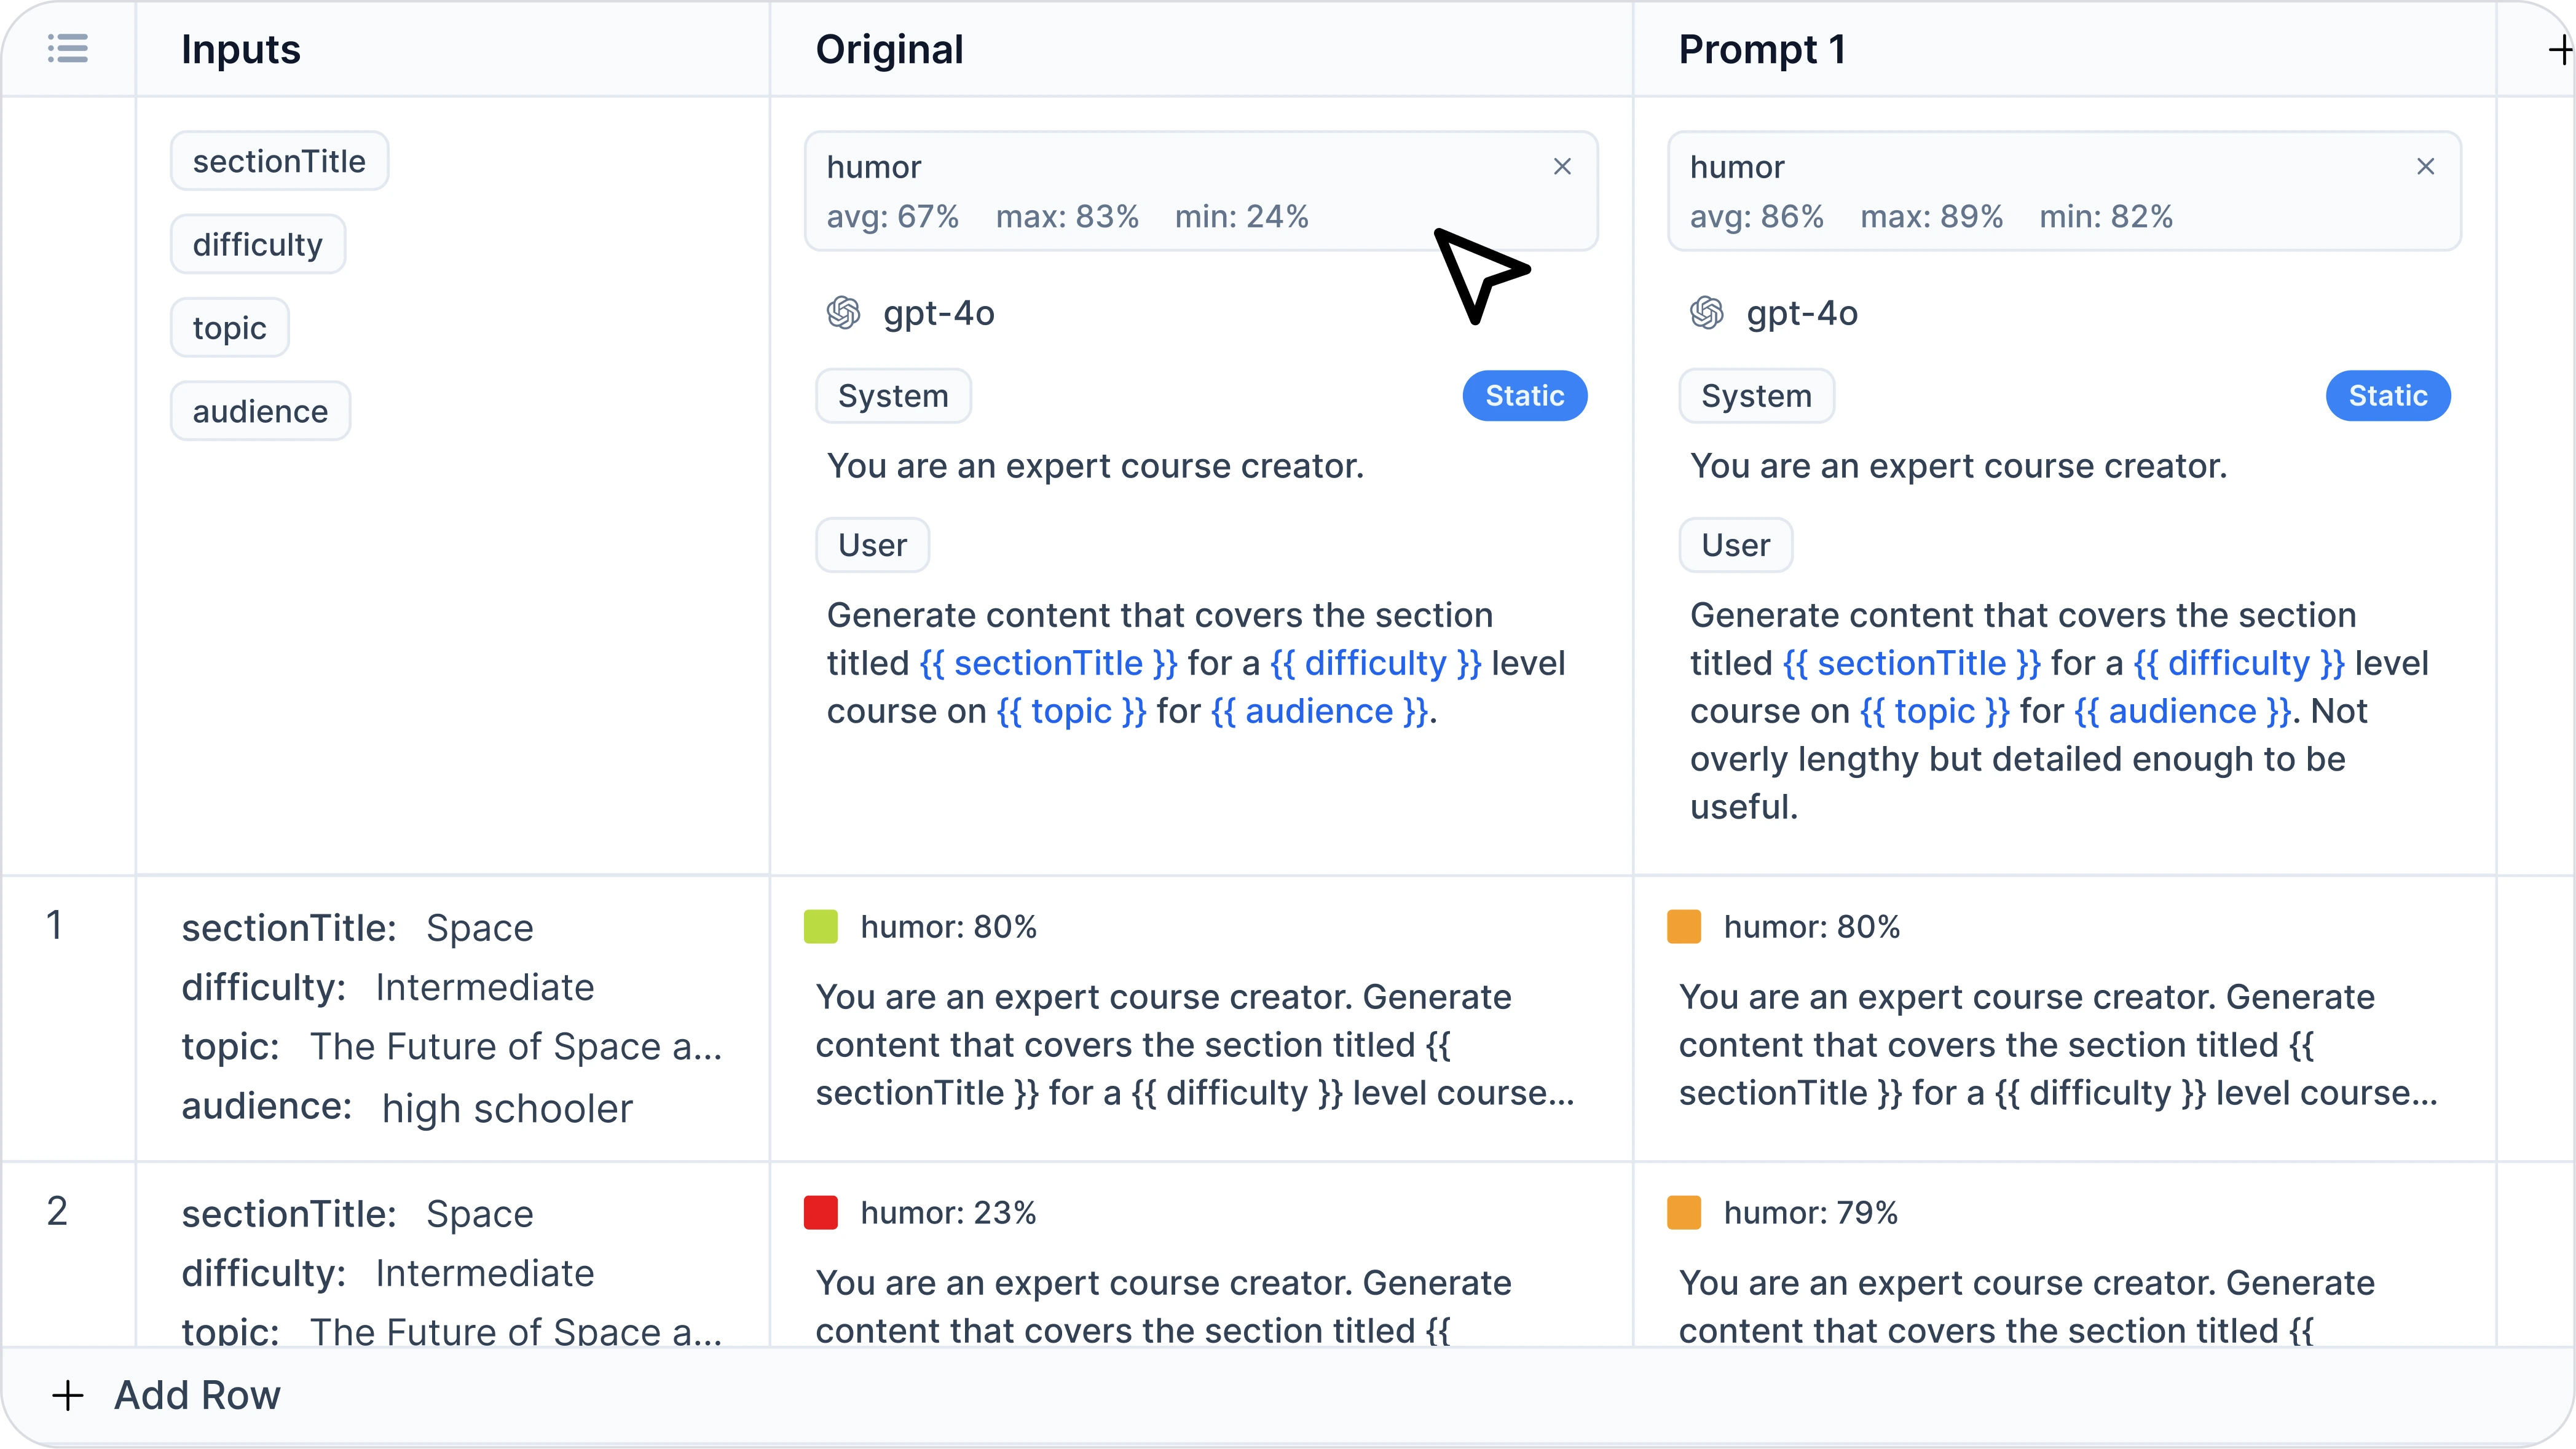Click the OpenAI logo in Original column
This screenshot has height=1449, width=2576.
point(843,314)
